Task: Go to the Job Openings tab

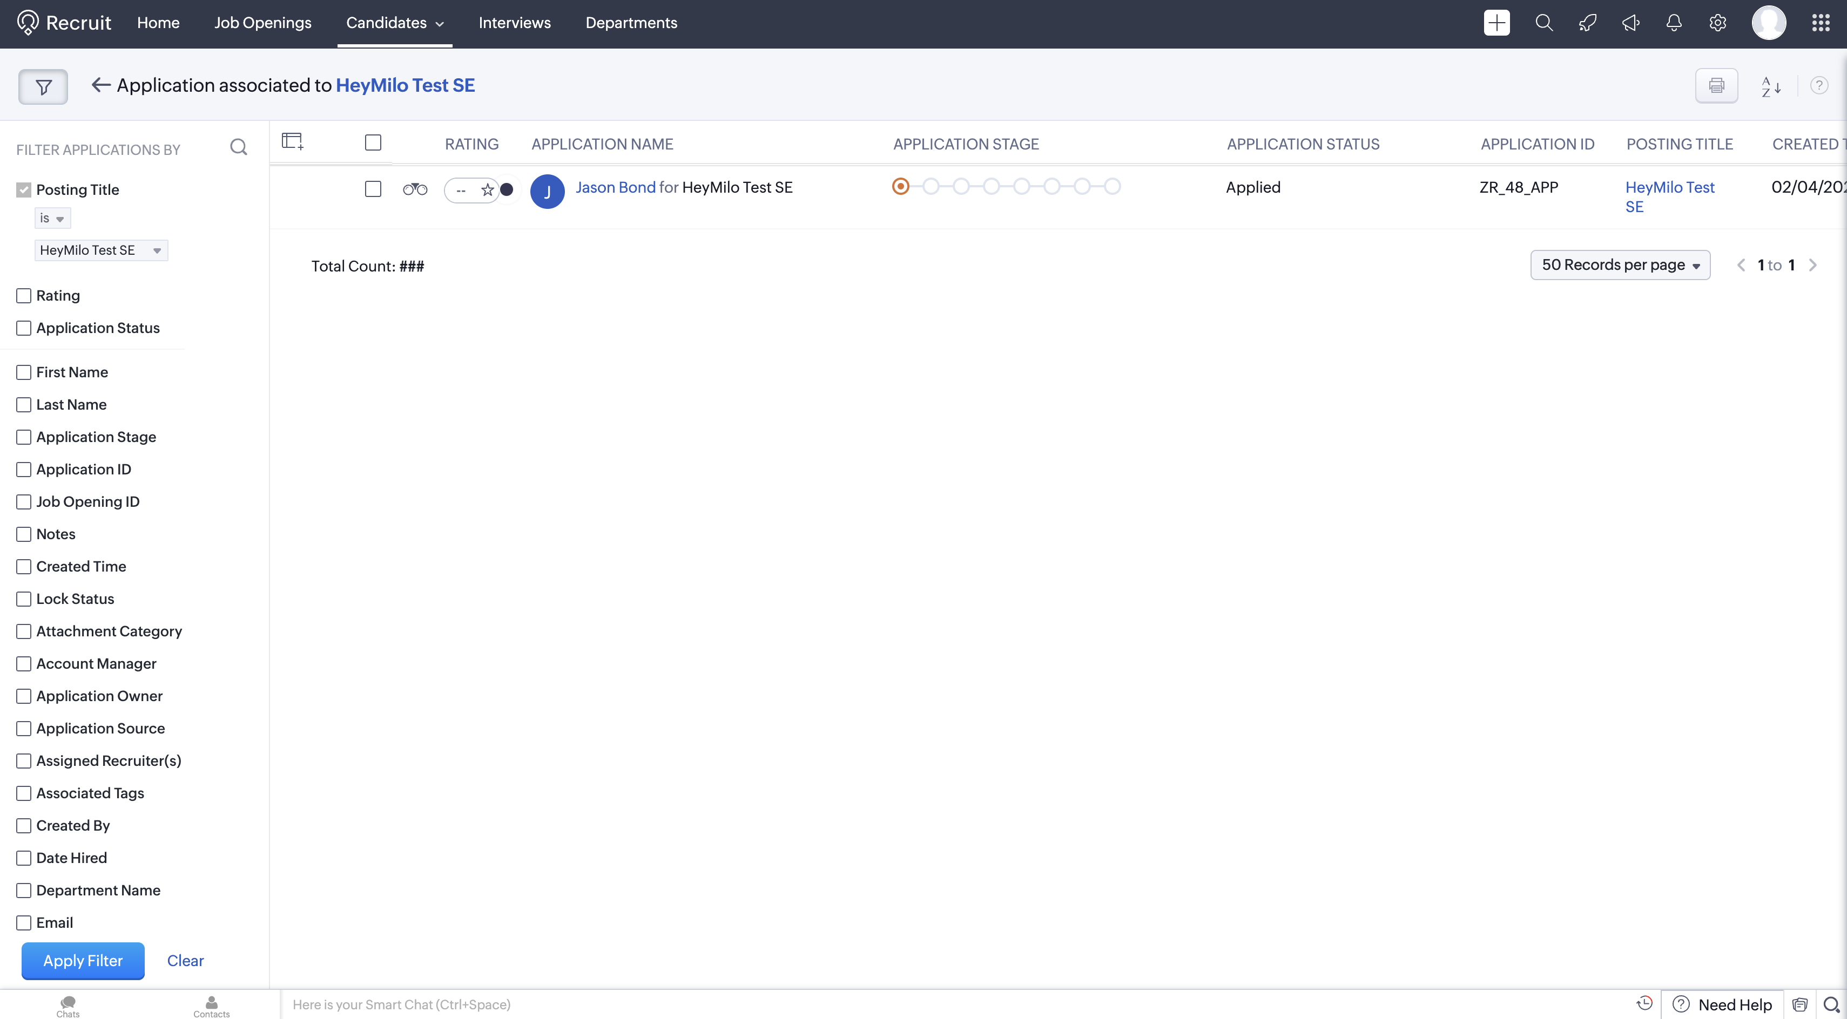Action: coord(262,23)
